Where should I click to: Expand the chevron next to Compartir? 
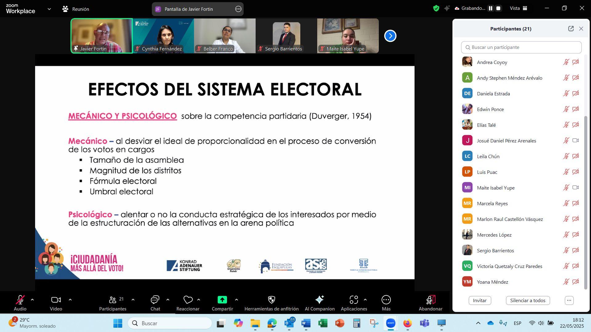point(236,299)
